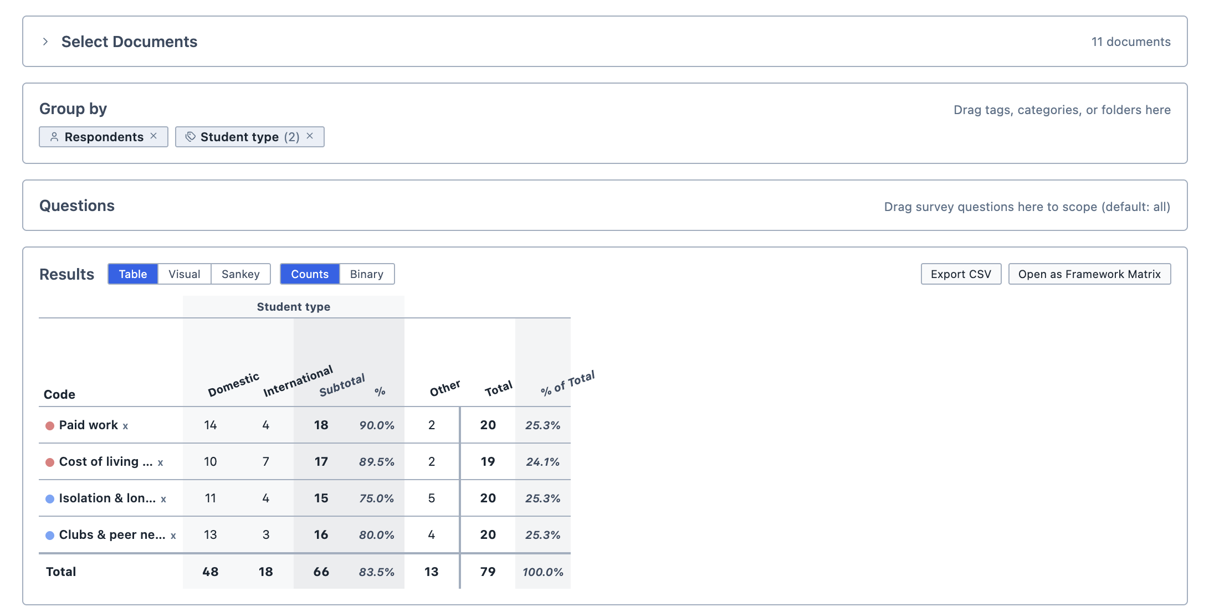The width and height of the screenshot is (1209, 607).
Task: Remove the Respondents grouping chip
Action: tap(153, 136)
